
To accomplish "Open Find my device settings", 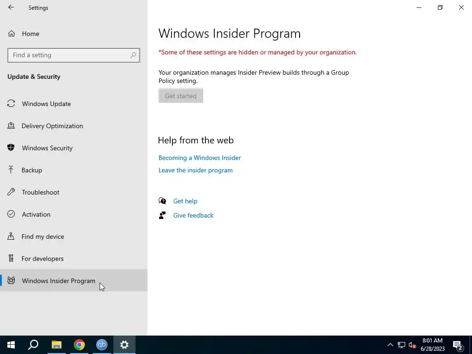I will point(74,236).
